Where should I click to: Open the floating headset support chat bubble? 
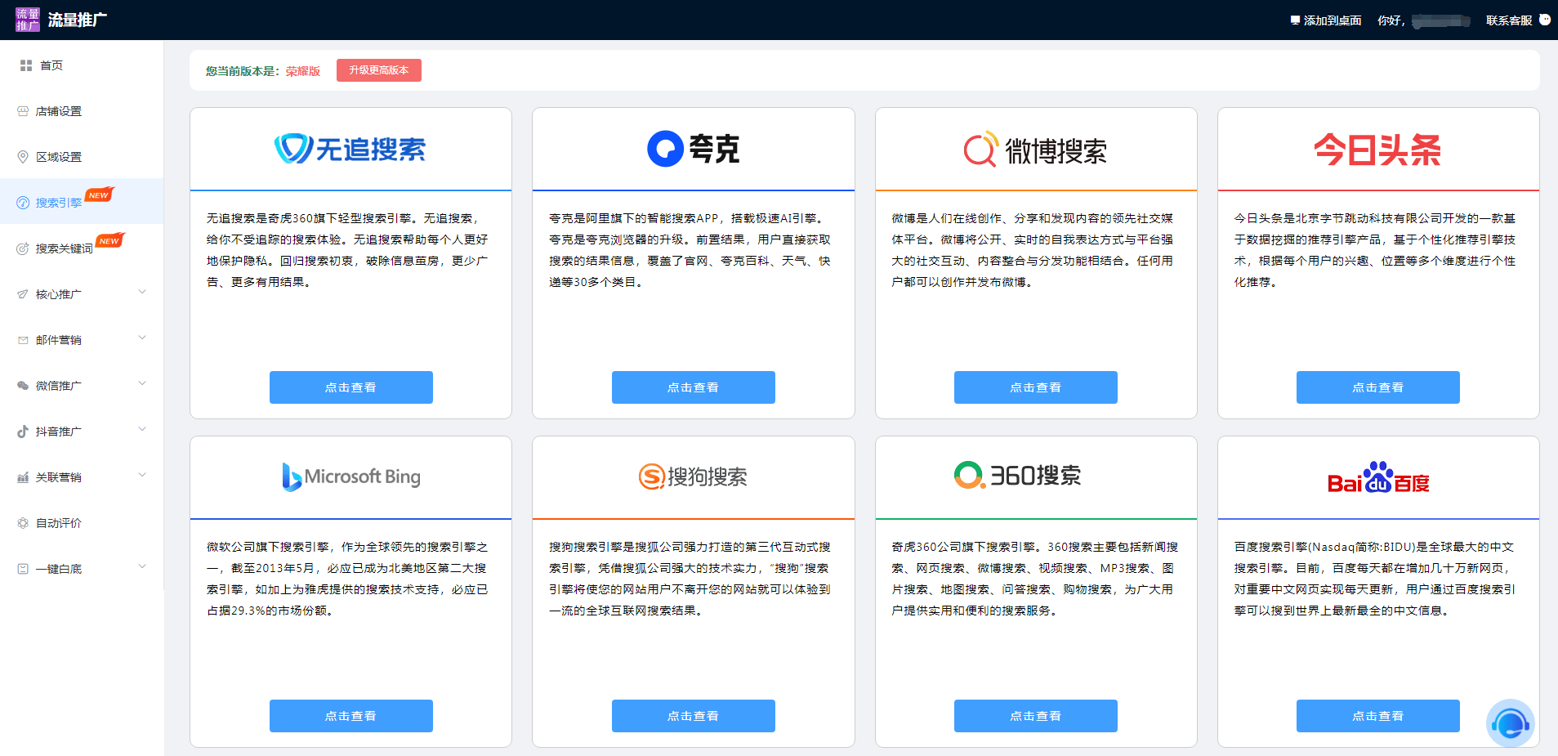(1510, 723)
